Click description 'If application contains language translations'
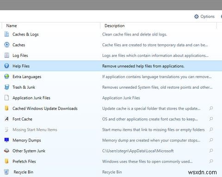Viewport: 222px width, 177px height. [157, 77]
